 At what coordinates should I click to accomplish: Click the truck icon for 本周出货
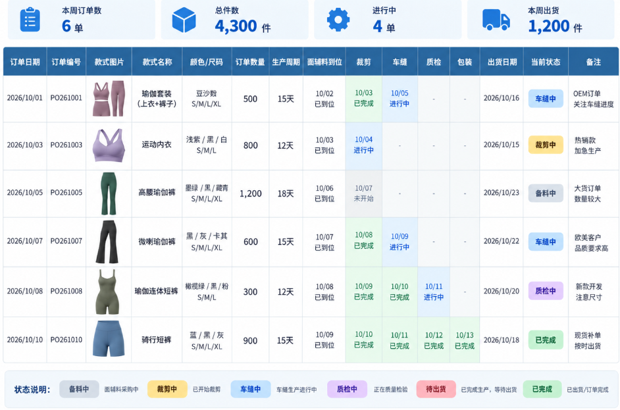coord(496,19)
